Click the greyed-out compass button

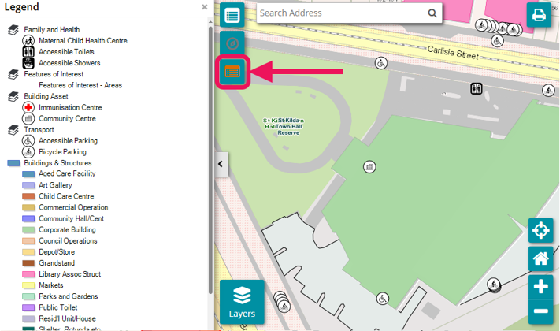coord(232,43)
